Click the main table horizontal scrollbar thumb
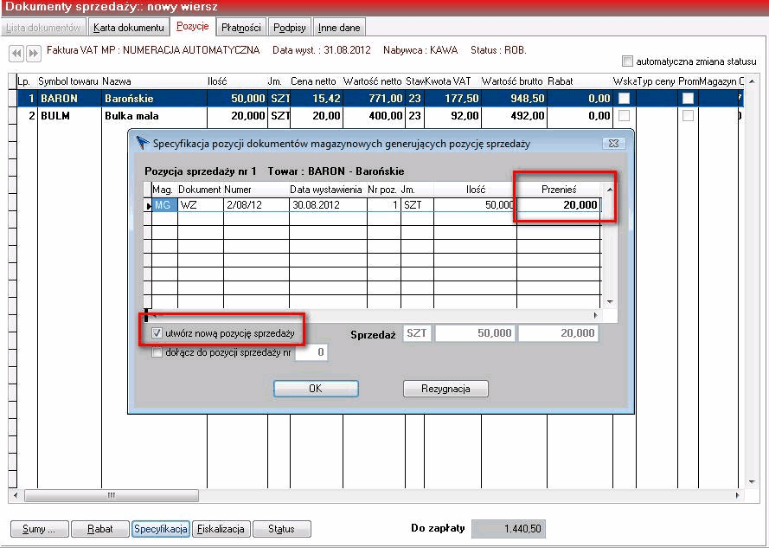 (x=112, y=495)
